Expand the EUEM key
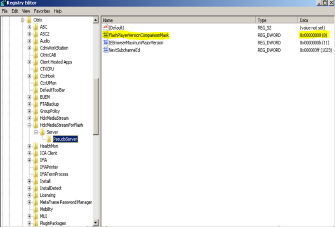The image size is (335, 227). [29, 97]
